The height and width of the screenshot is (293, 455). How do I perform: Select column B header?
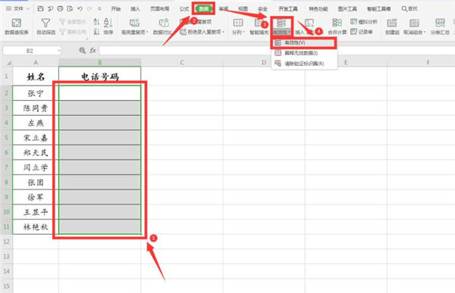100,63
